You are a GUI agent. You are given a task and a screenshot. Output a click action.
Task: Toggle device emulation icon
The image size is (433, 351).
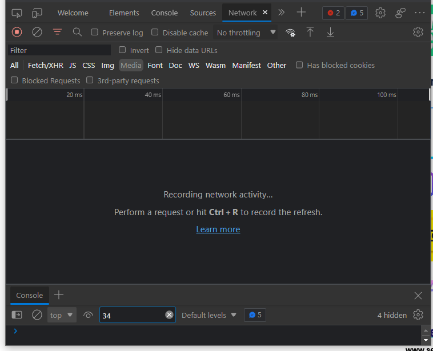(x=37, y=13)
